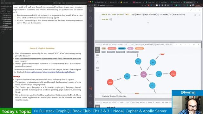Open a new browser tab
This screenshot has height=114, width=203.
tap(197, 2)
